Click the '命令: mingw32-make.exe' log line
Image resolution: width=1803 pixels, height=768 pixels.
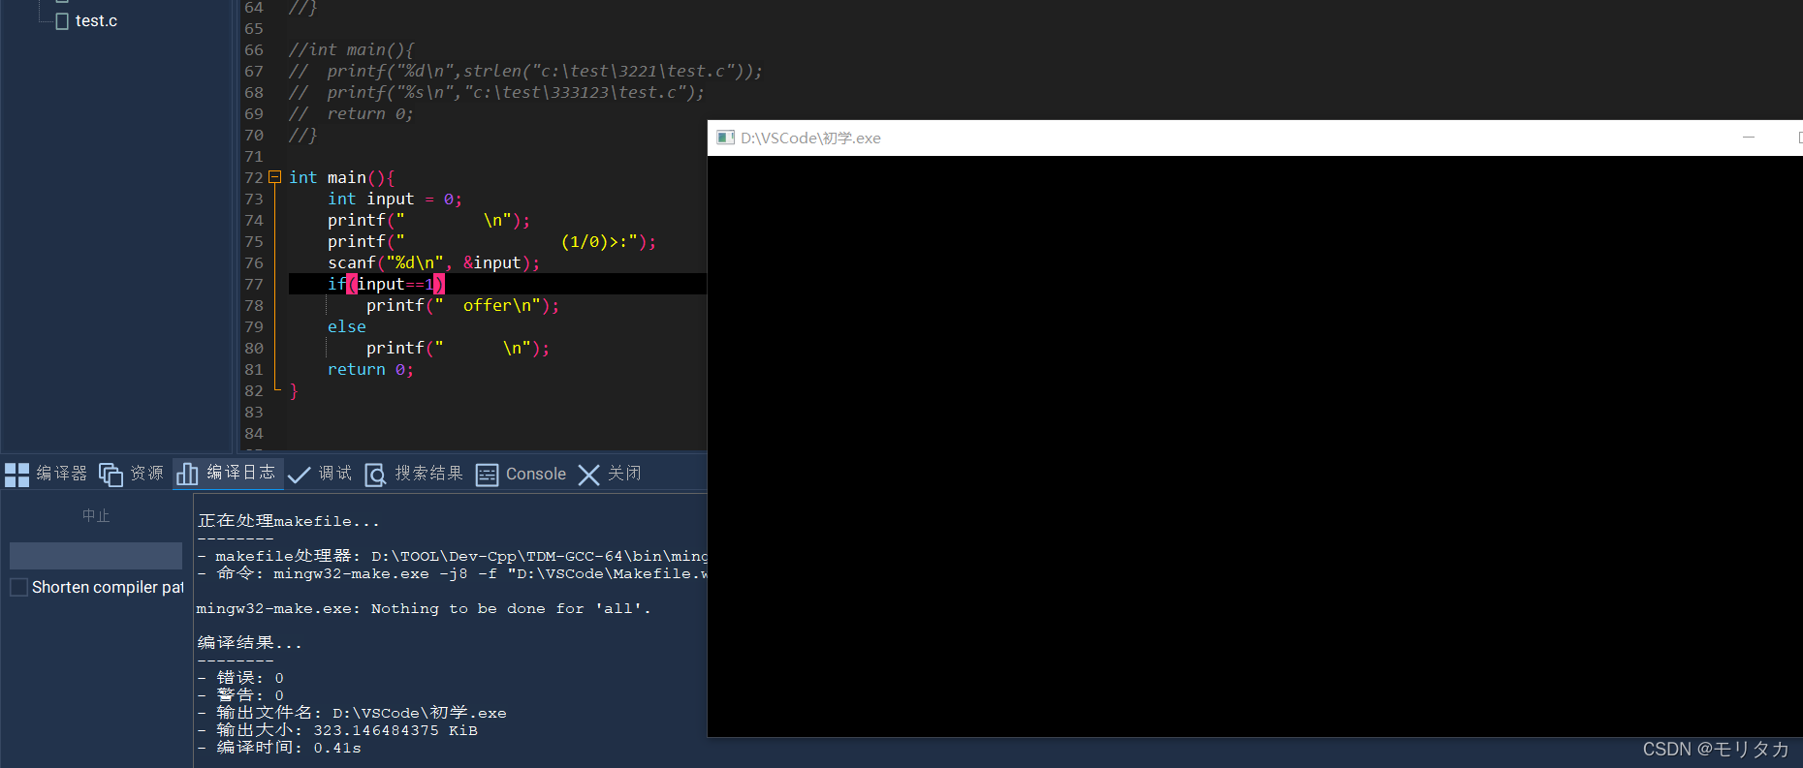click(452, 573)
